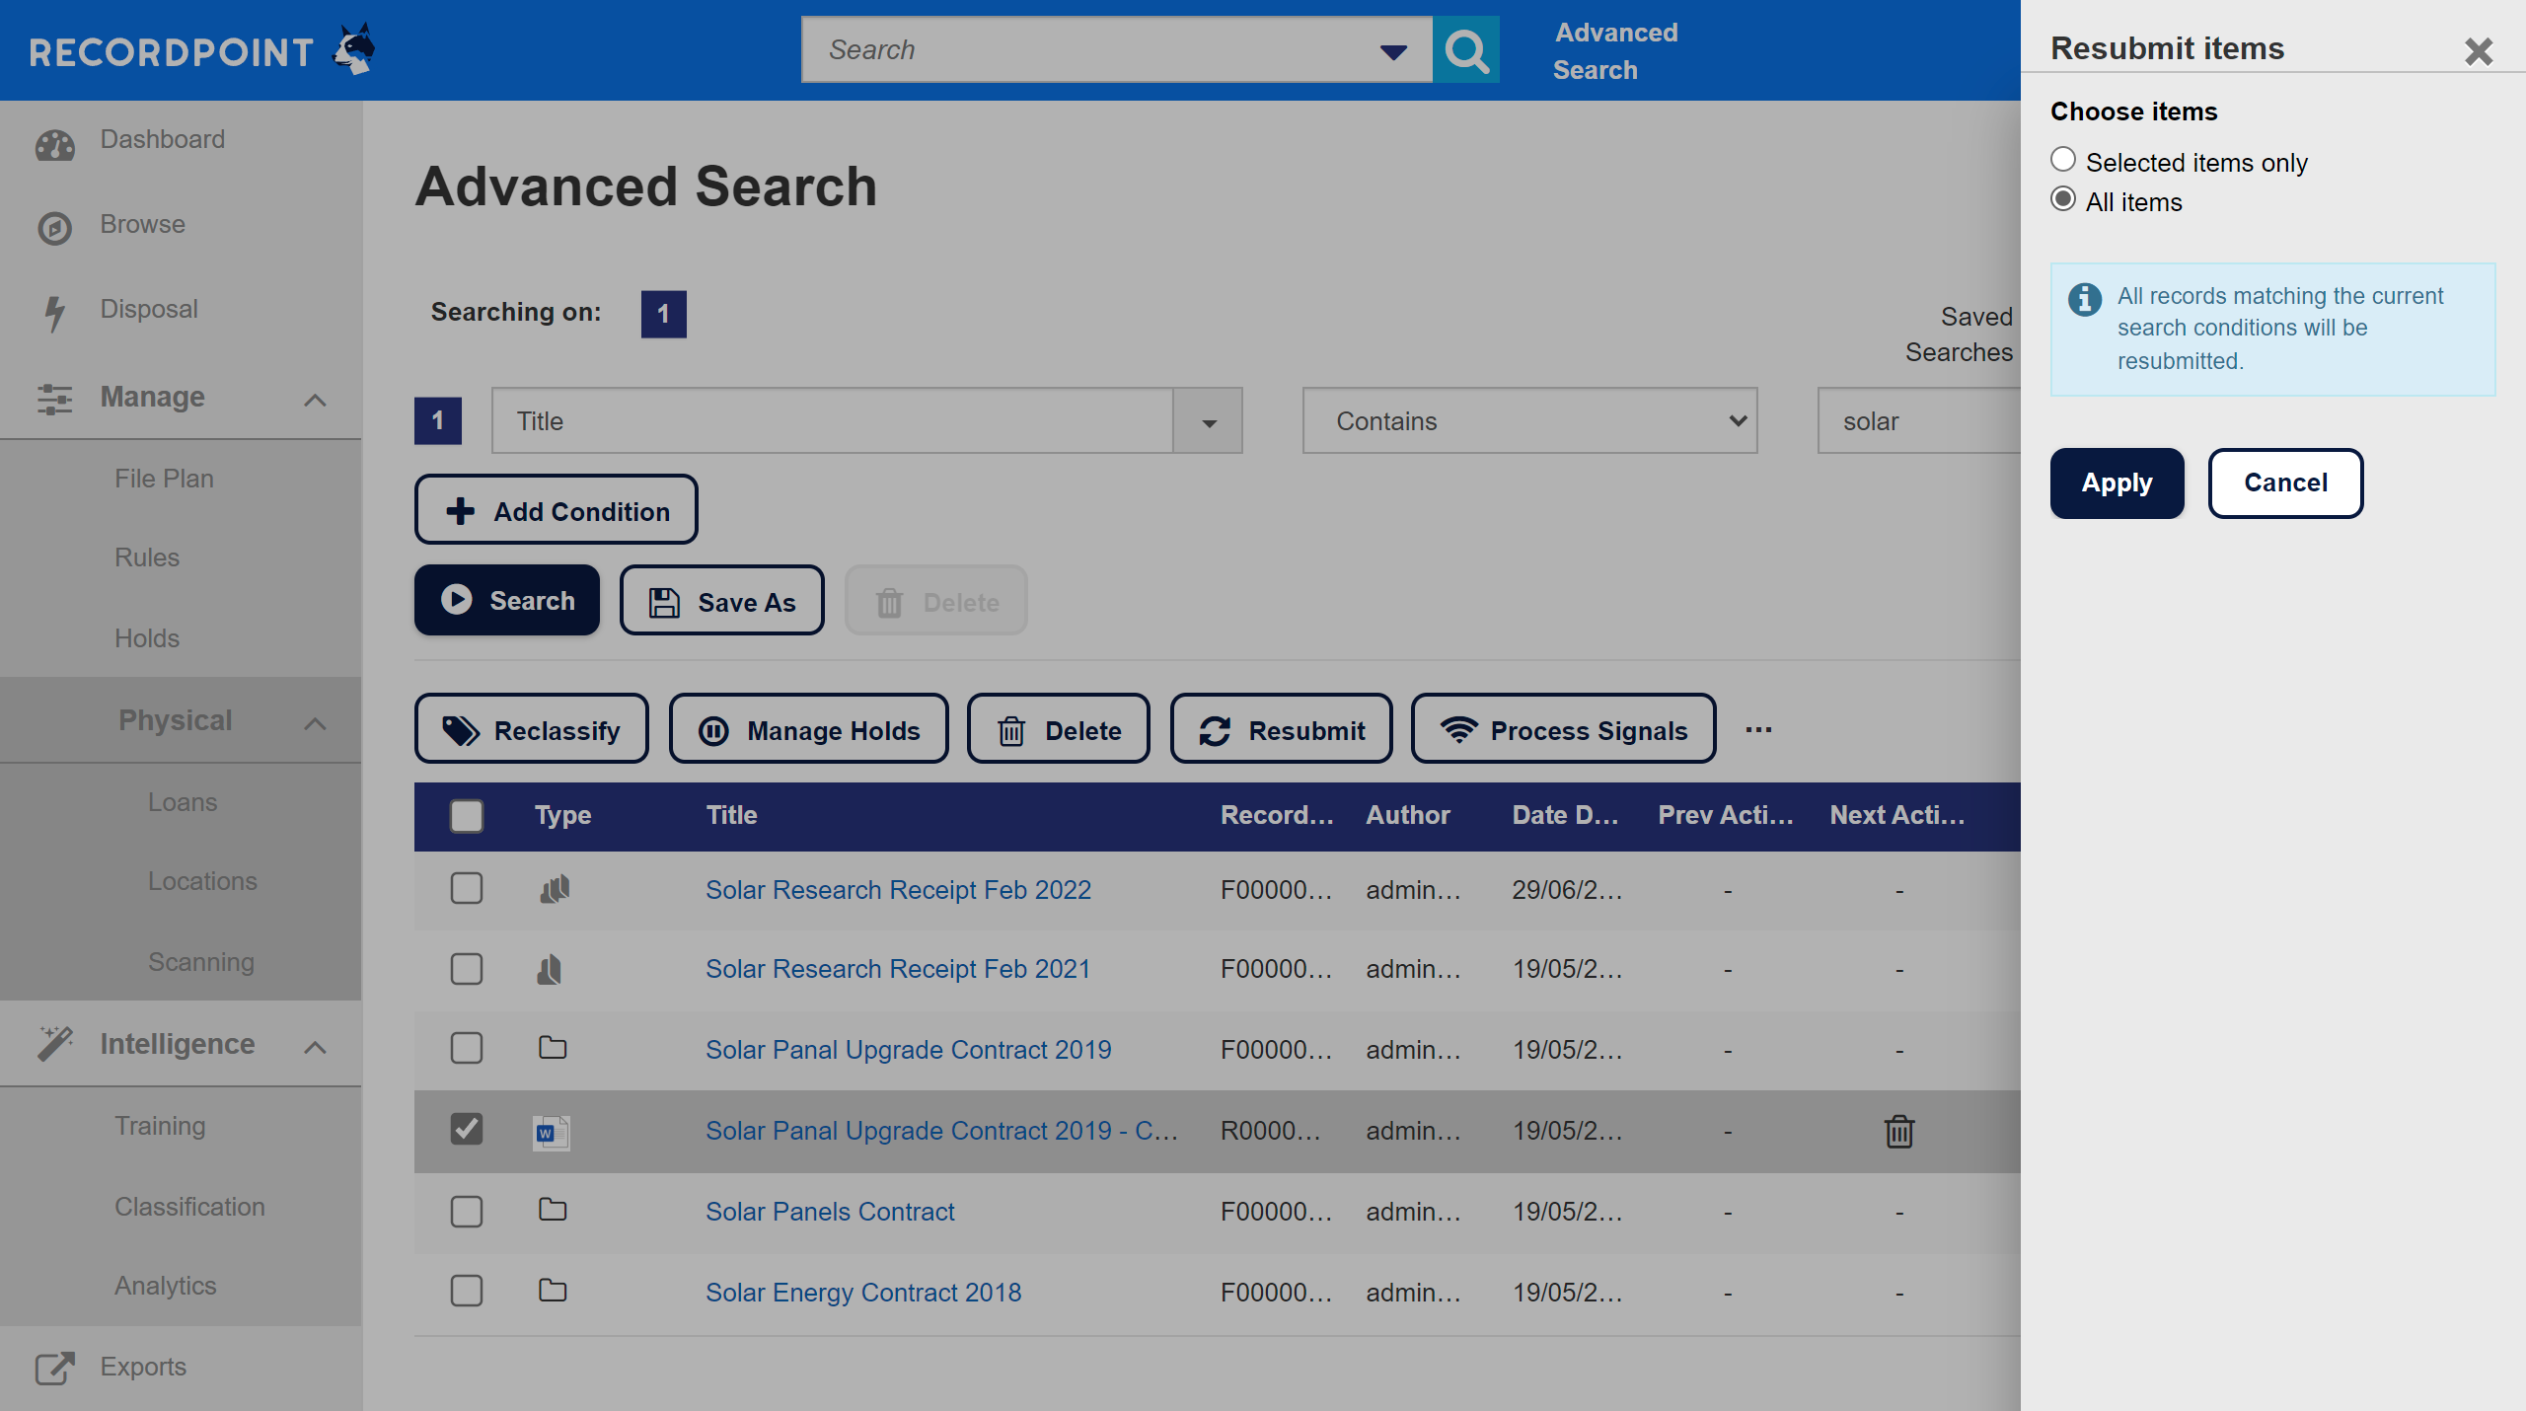
Task: Click folder icon for Solar Panels Contract
Action: click(553, 1210)
